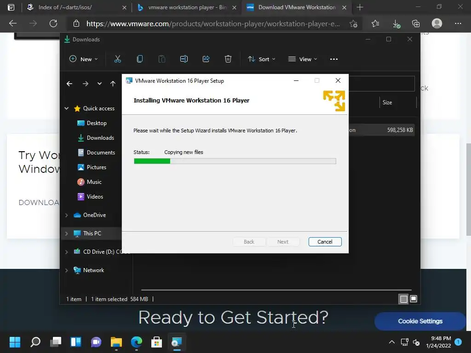Image resolution: width=471 pixels, height=353 pixels.
Task: Click Cookie Settings button on webpage
Action: (420, 321)
